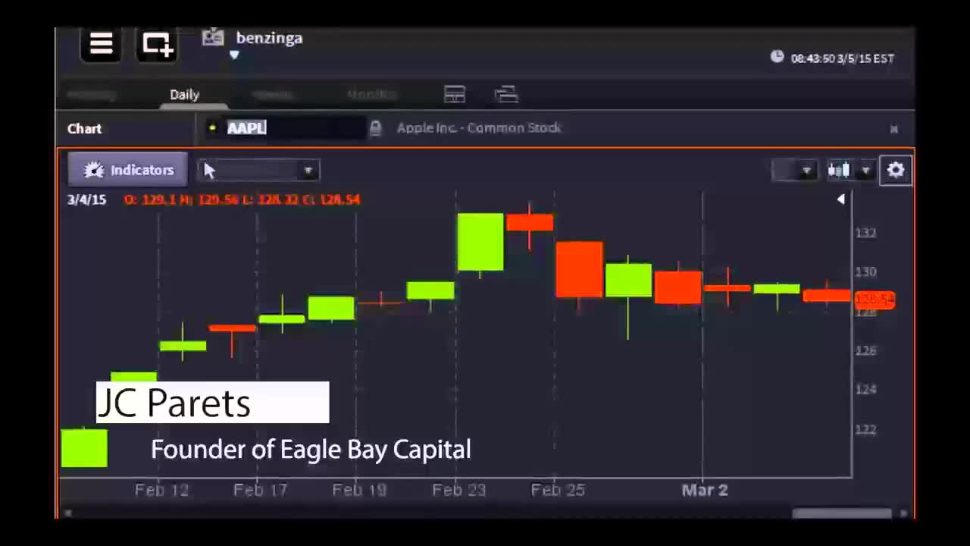Close the Chart panel

click(894, 129)
